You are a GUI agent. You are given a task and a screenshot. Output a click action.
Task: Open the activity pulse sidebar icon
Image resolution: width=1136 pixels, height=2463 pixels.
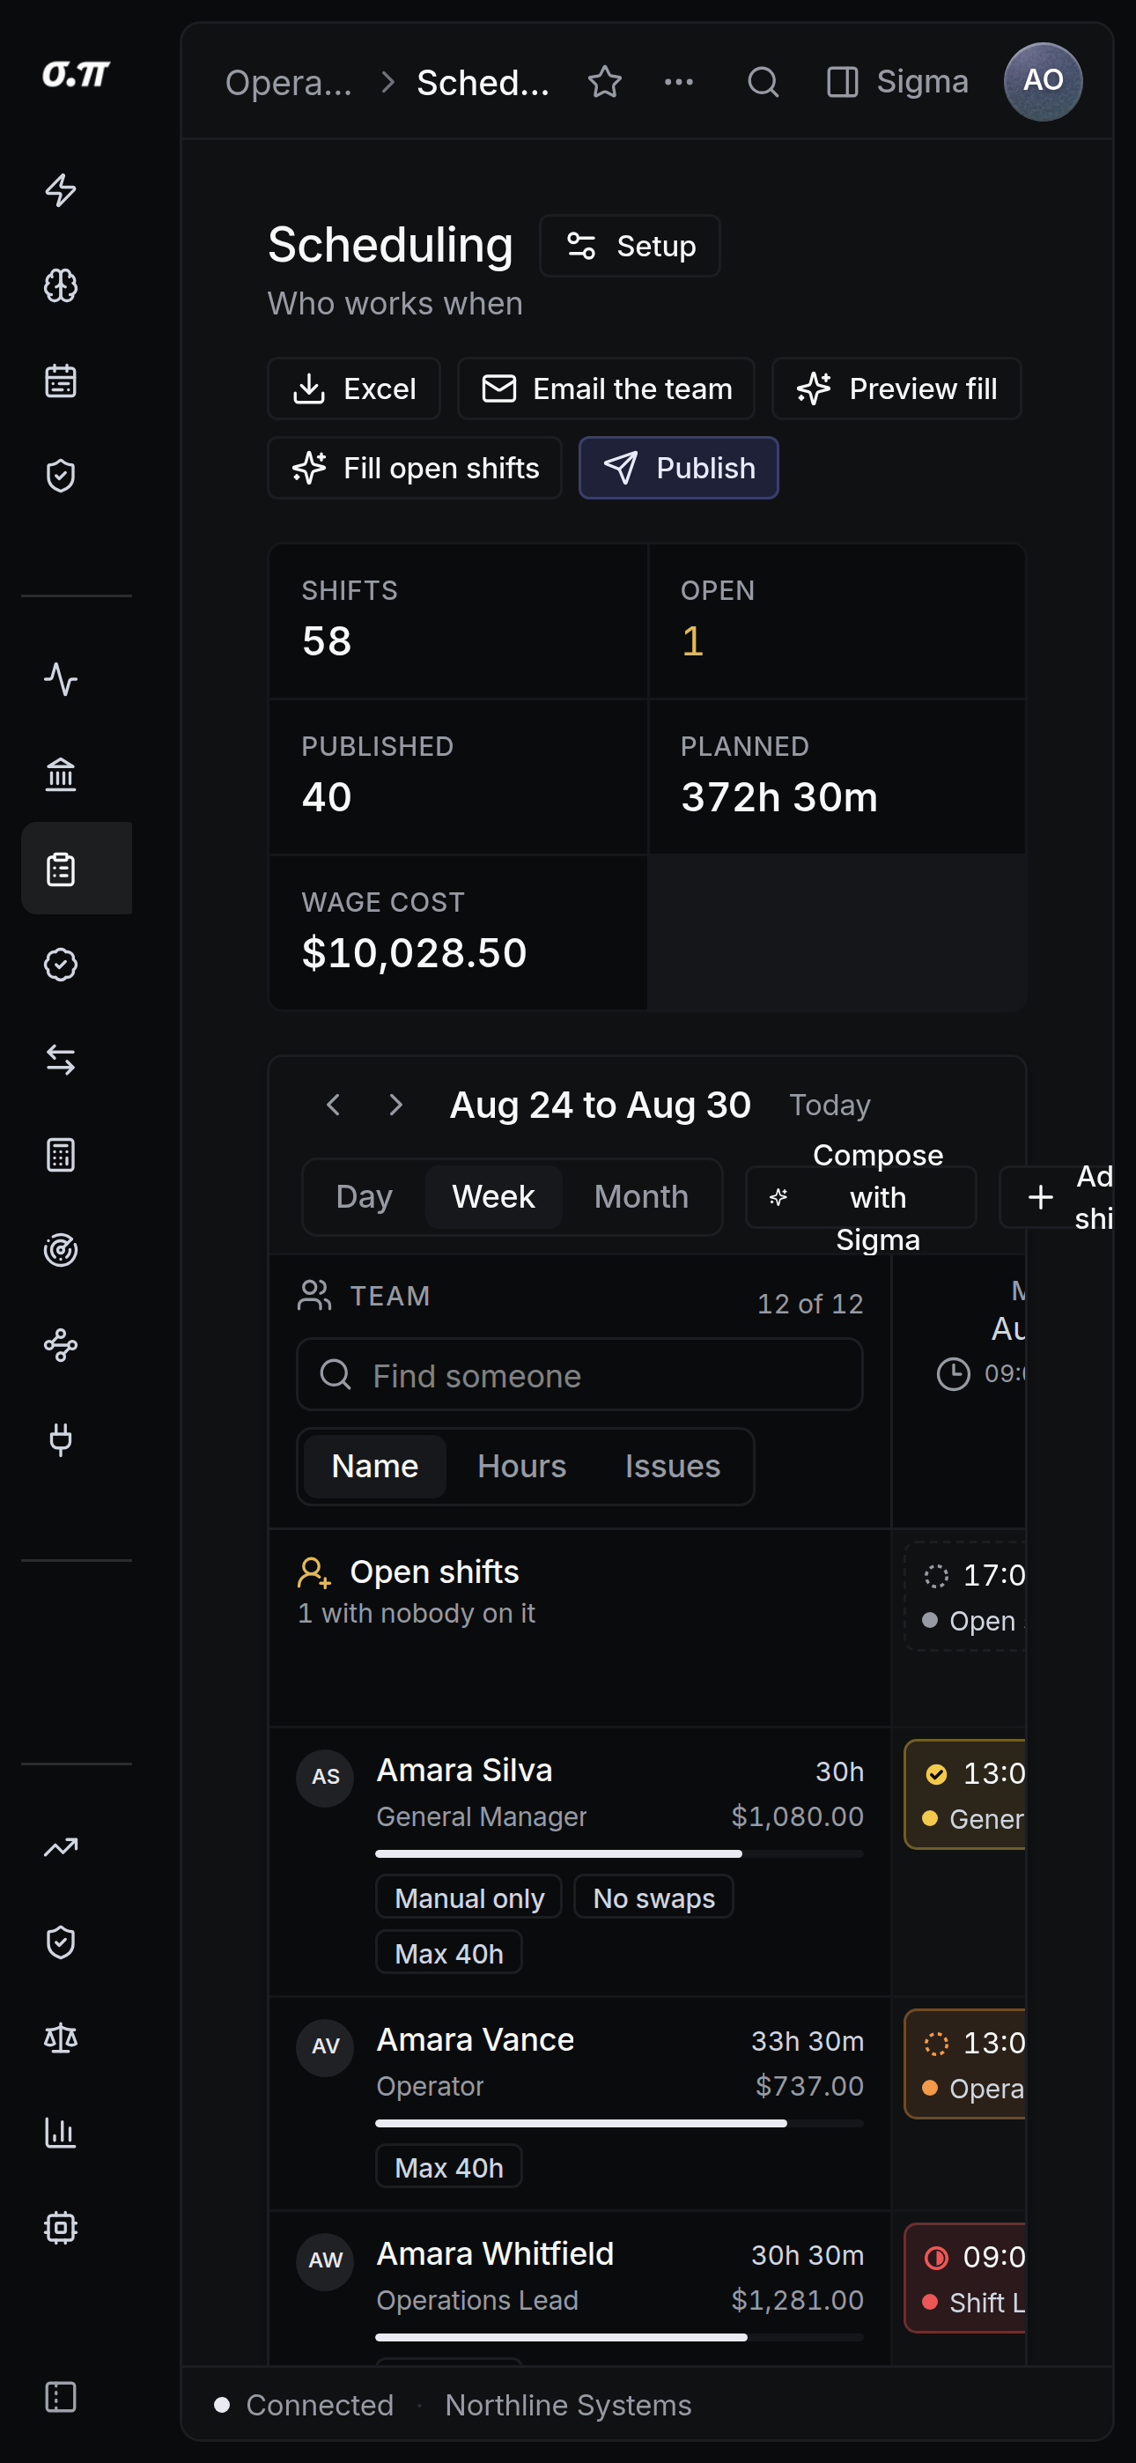pyautogui.click(x=61, y=679)
